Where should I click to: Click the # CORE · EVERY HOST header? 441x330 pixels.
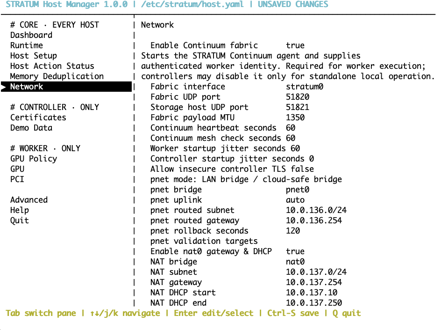(55, 25)
